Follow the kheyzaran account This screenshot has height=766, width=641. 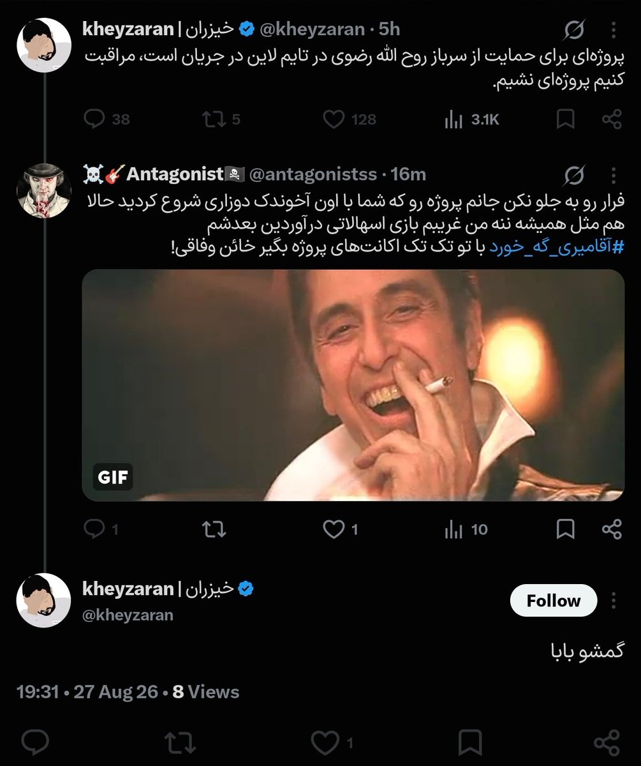pyautogui.click(x=554, y=601)
